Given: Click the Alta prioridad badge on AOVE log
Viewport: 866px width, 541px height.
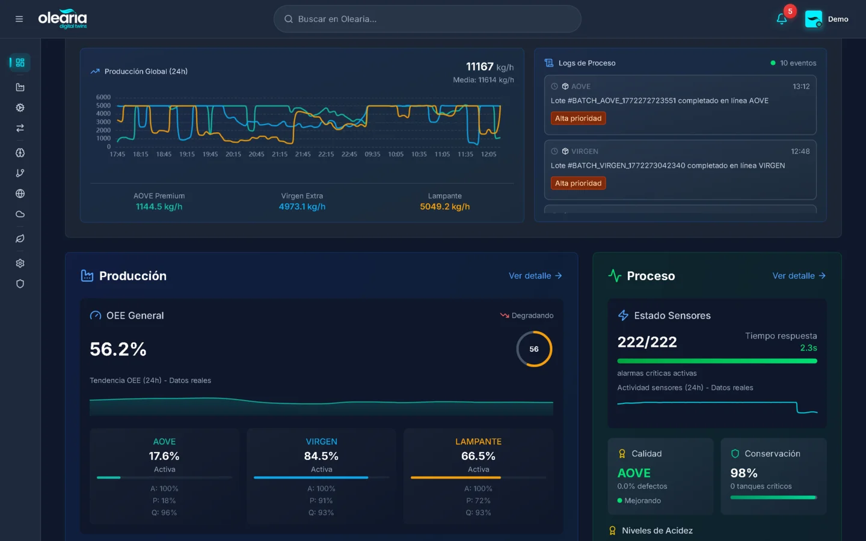Looking at the screenshot, I should [x=578, y=118].
